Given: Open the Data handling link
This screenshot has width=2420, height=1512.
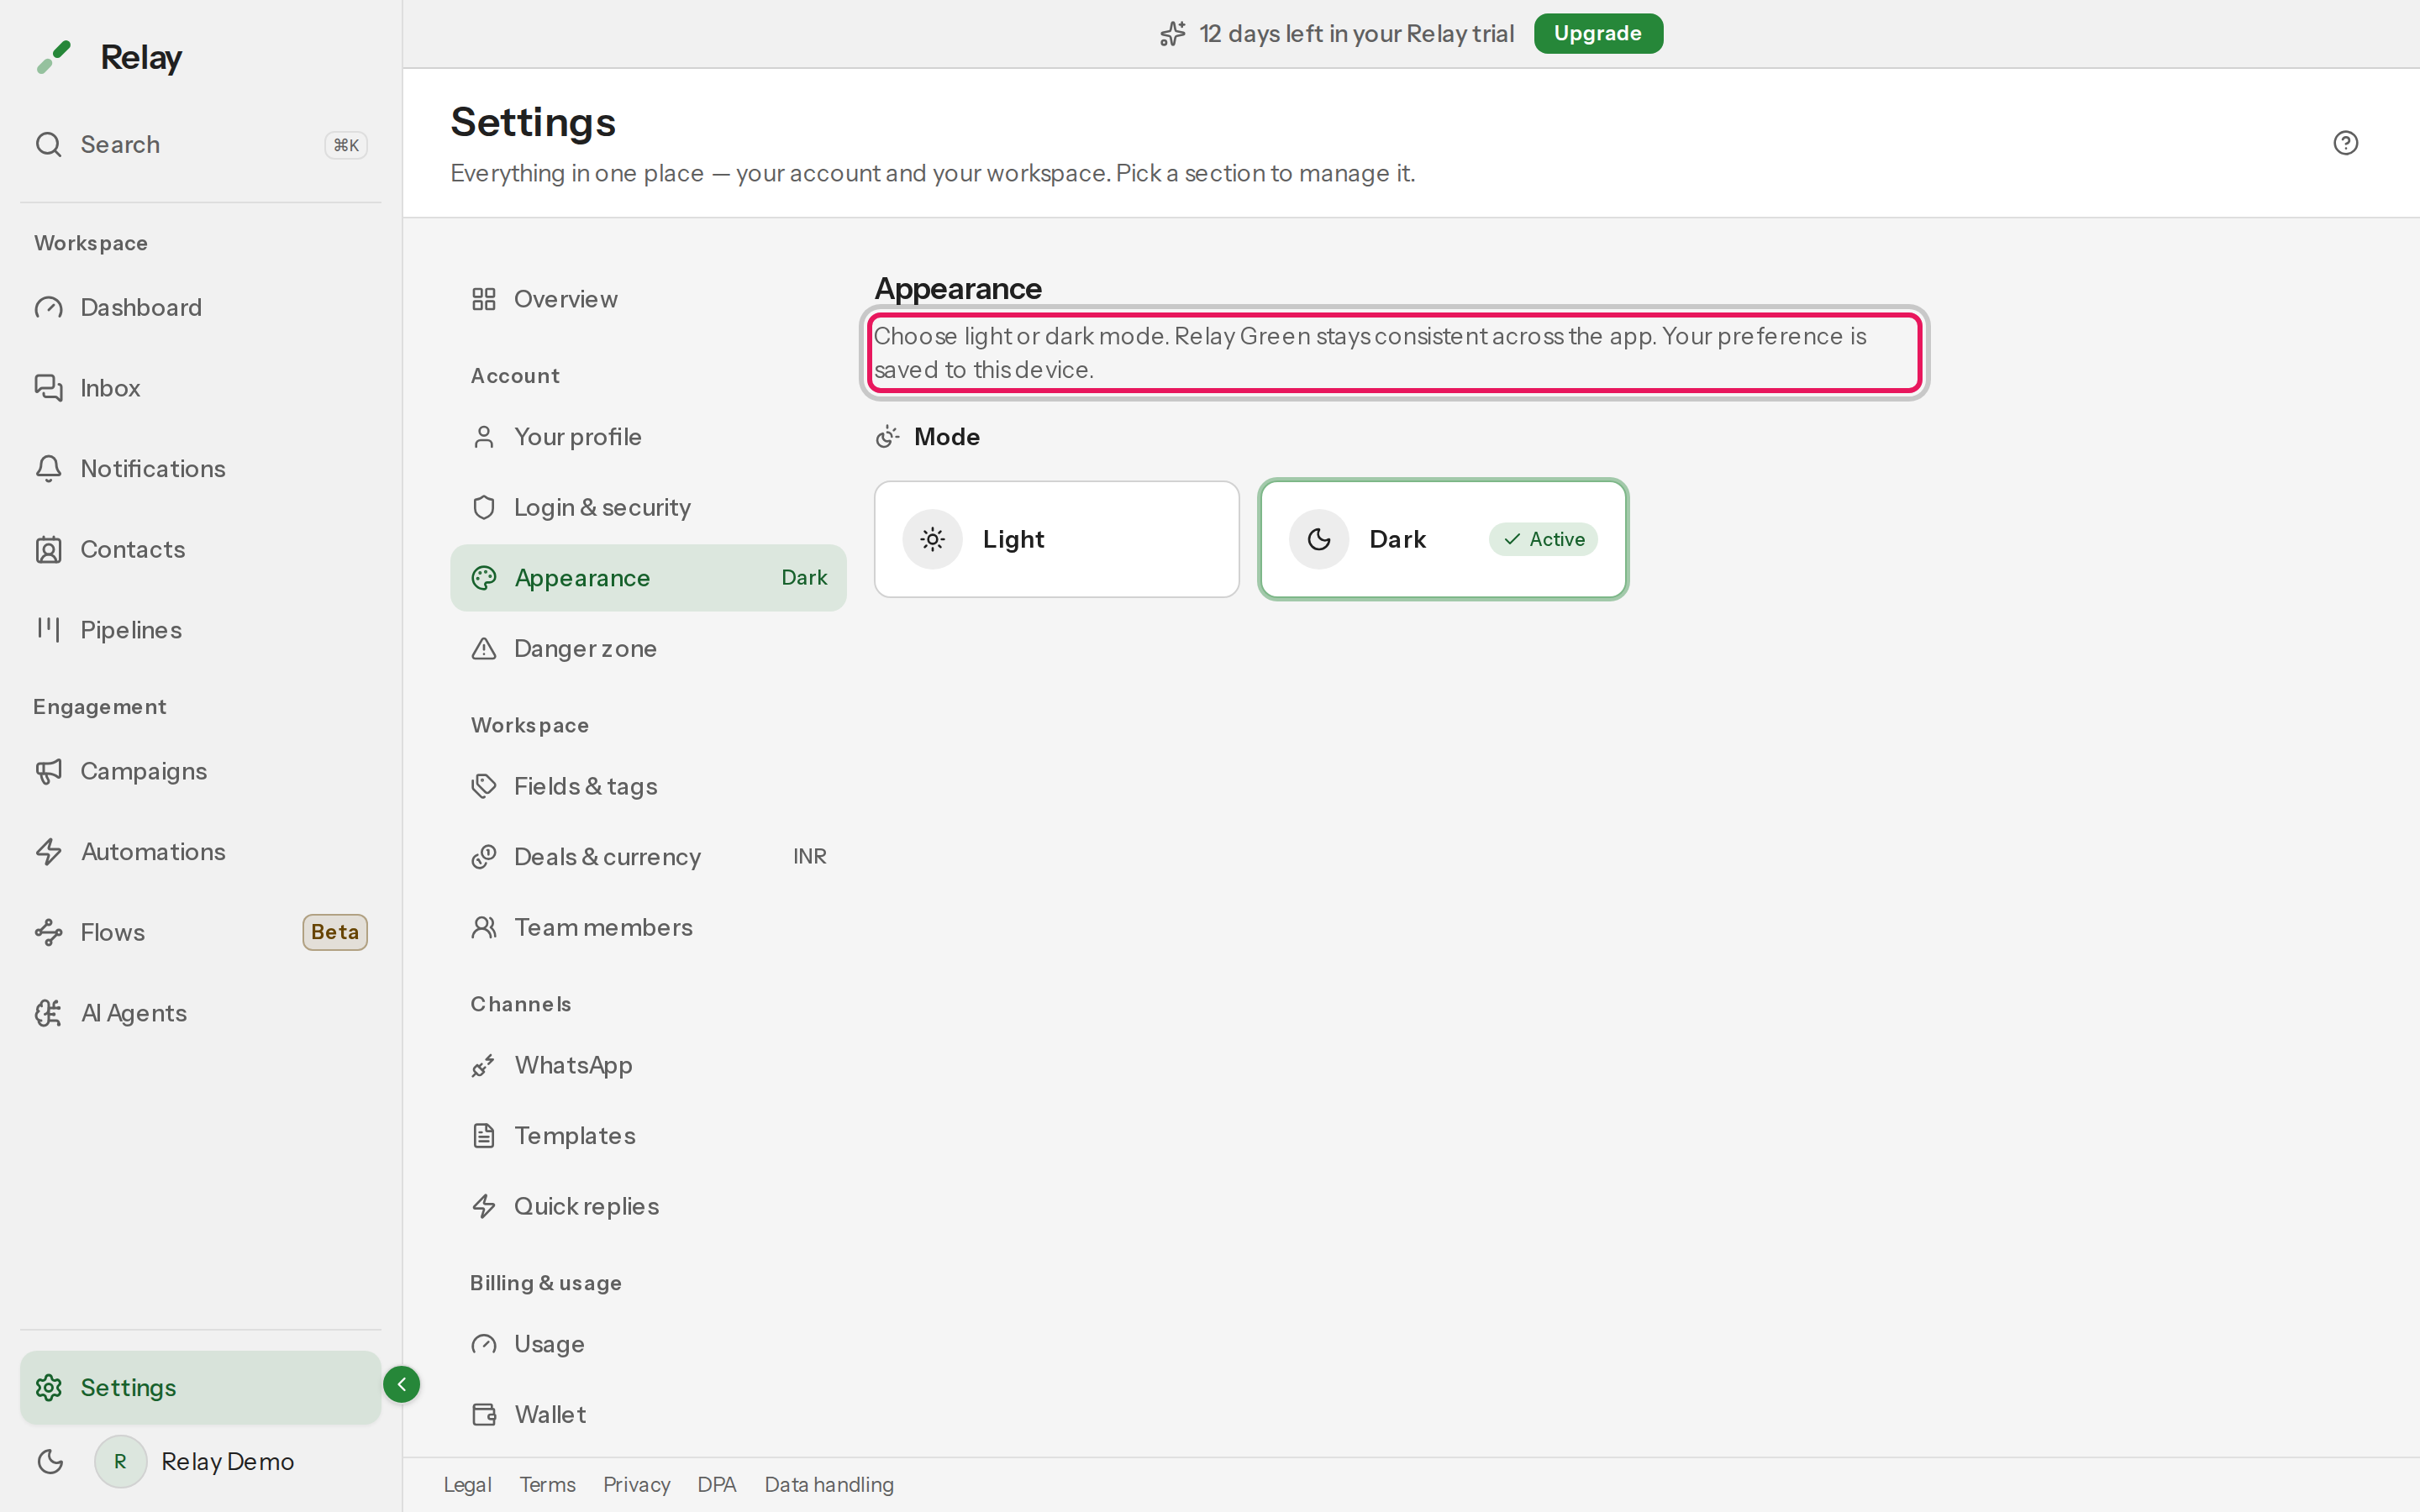Looking at the screenshot, I should [x=829, y=1484].
